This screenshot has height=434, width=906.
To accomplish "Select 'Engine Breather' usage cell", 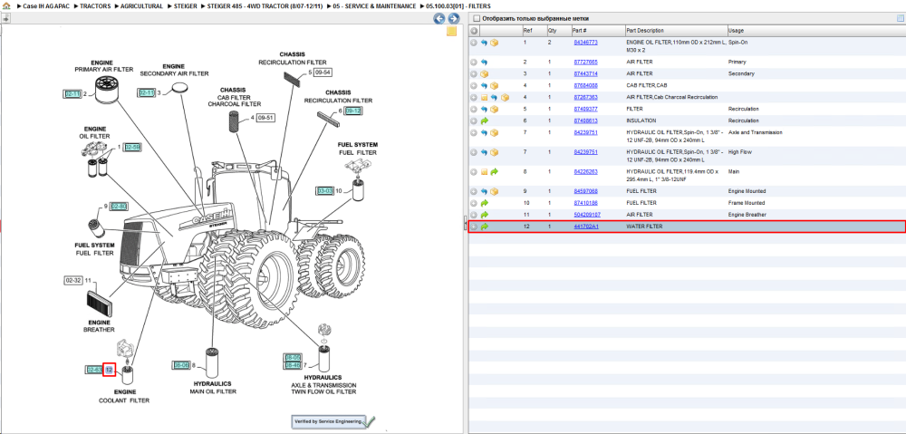I will pos(747,215).
